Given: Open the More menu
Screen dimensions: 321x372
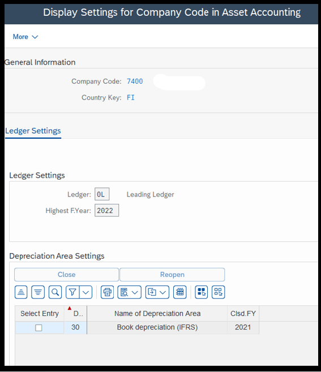Looking at the screenshot, I should (x=25, y=37).
